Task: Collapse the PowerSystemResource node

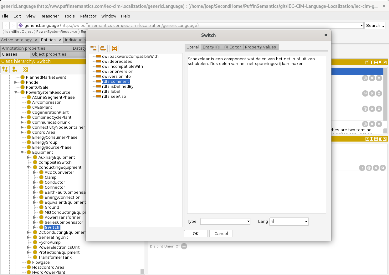Action: pos(16,92)
